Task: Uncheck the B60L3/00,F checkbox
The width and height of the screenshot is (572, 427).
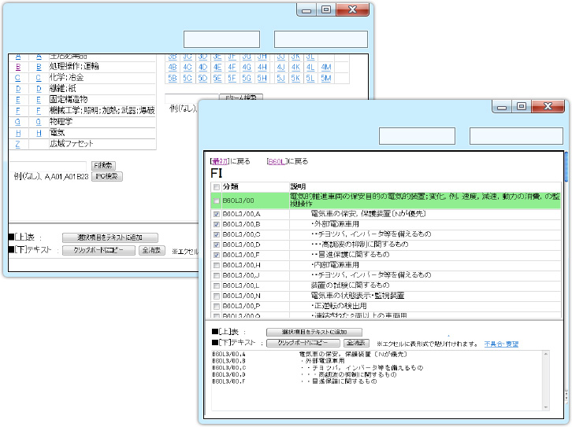Action: tap(217, 255)
